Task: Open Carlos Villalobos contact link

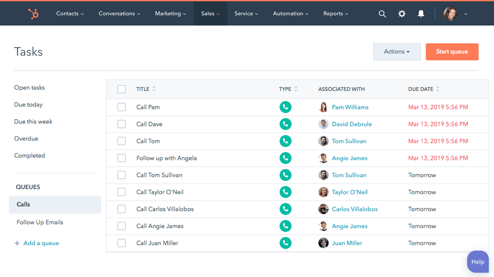Action: coord(355,209)
